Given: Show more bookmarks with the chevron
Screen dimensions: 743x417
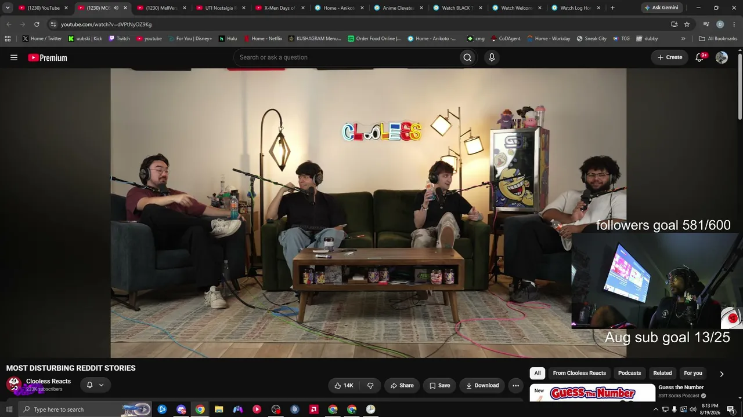Looking at the screenshot, I should point(683,39).
